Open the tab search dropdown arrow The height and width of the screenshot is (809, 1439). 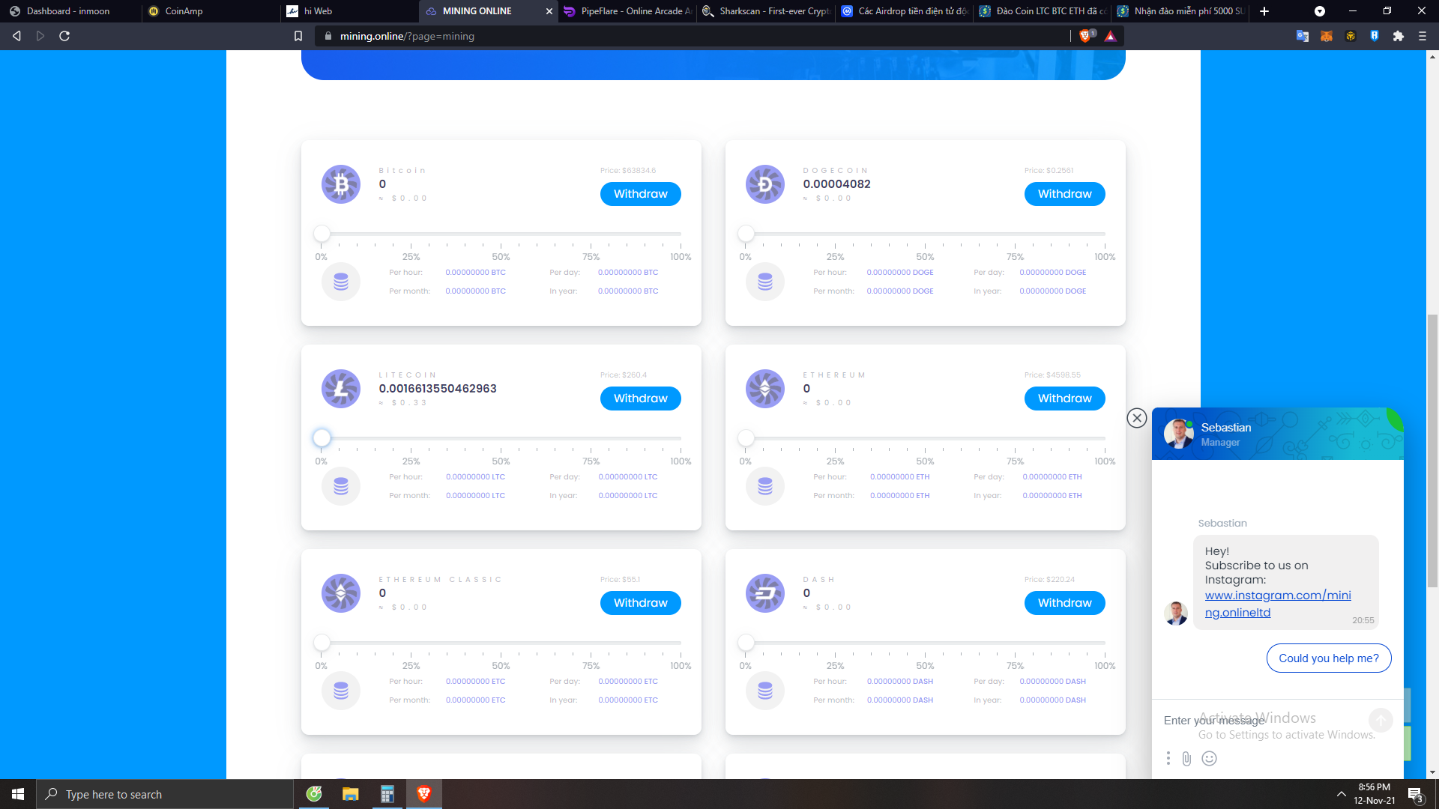pos(1320,11)
